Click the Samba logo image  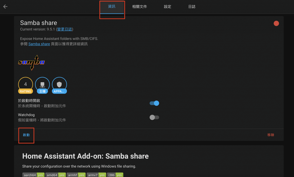32,62
